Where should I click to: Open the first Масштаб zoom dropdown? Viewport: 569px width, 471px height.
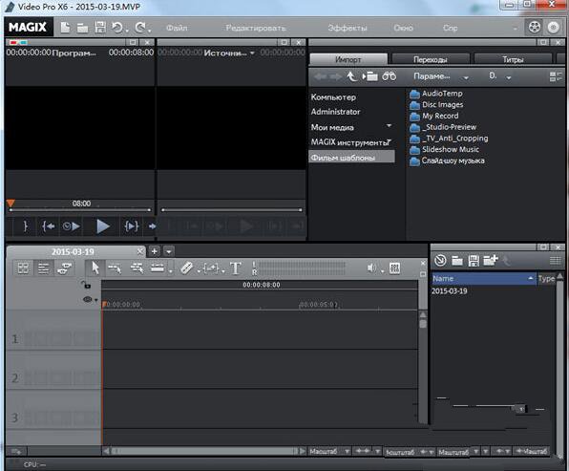point(347,451)
